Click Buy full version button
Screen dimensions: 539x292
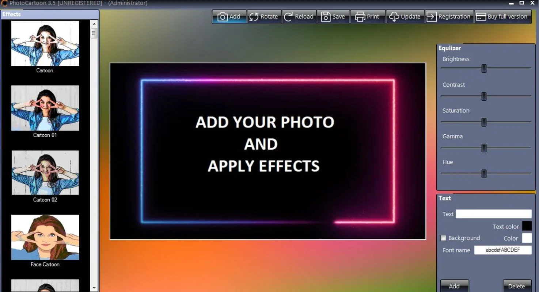point(502,17)
